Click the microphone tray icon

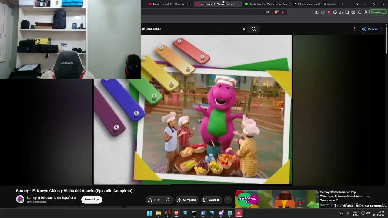pyautogui.click(x=348, y=213)
